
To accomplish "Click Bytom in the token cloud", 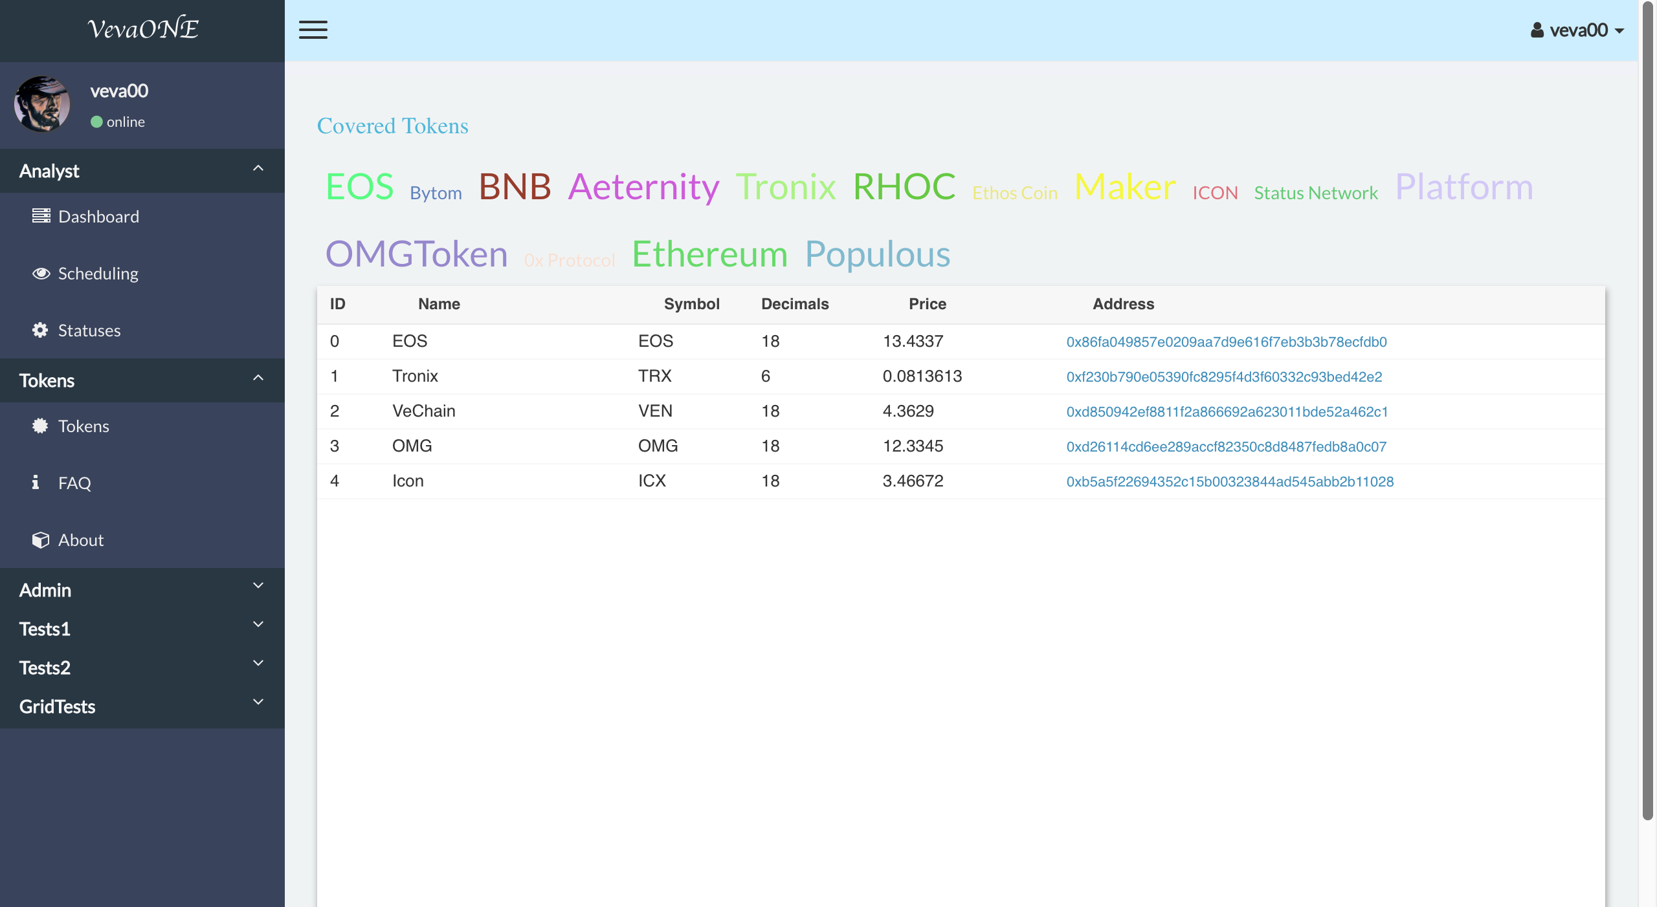I will (x=436, y=193).
